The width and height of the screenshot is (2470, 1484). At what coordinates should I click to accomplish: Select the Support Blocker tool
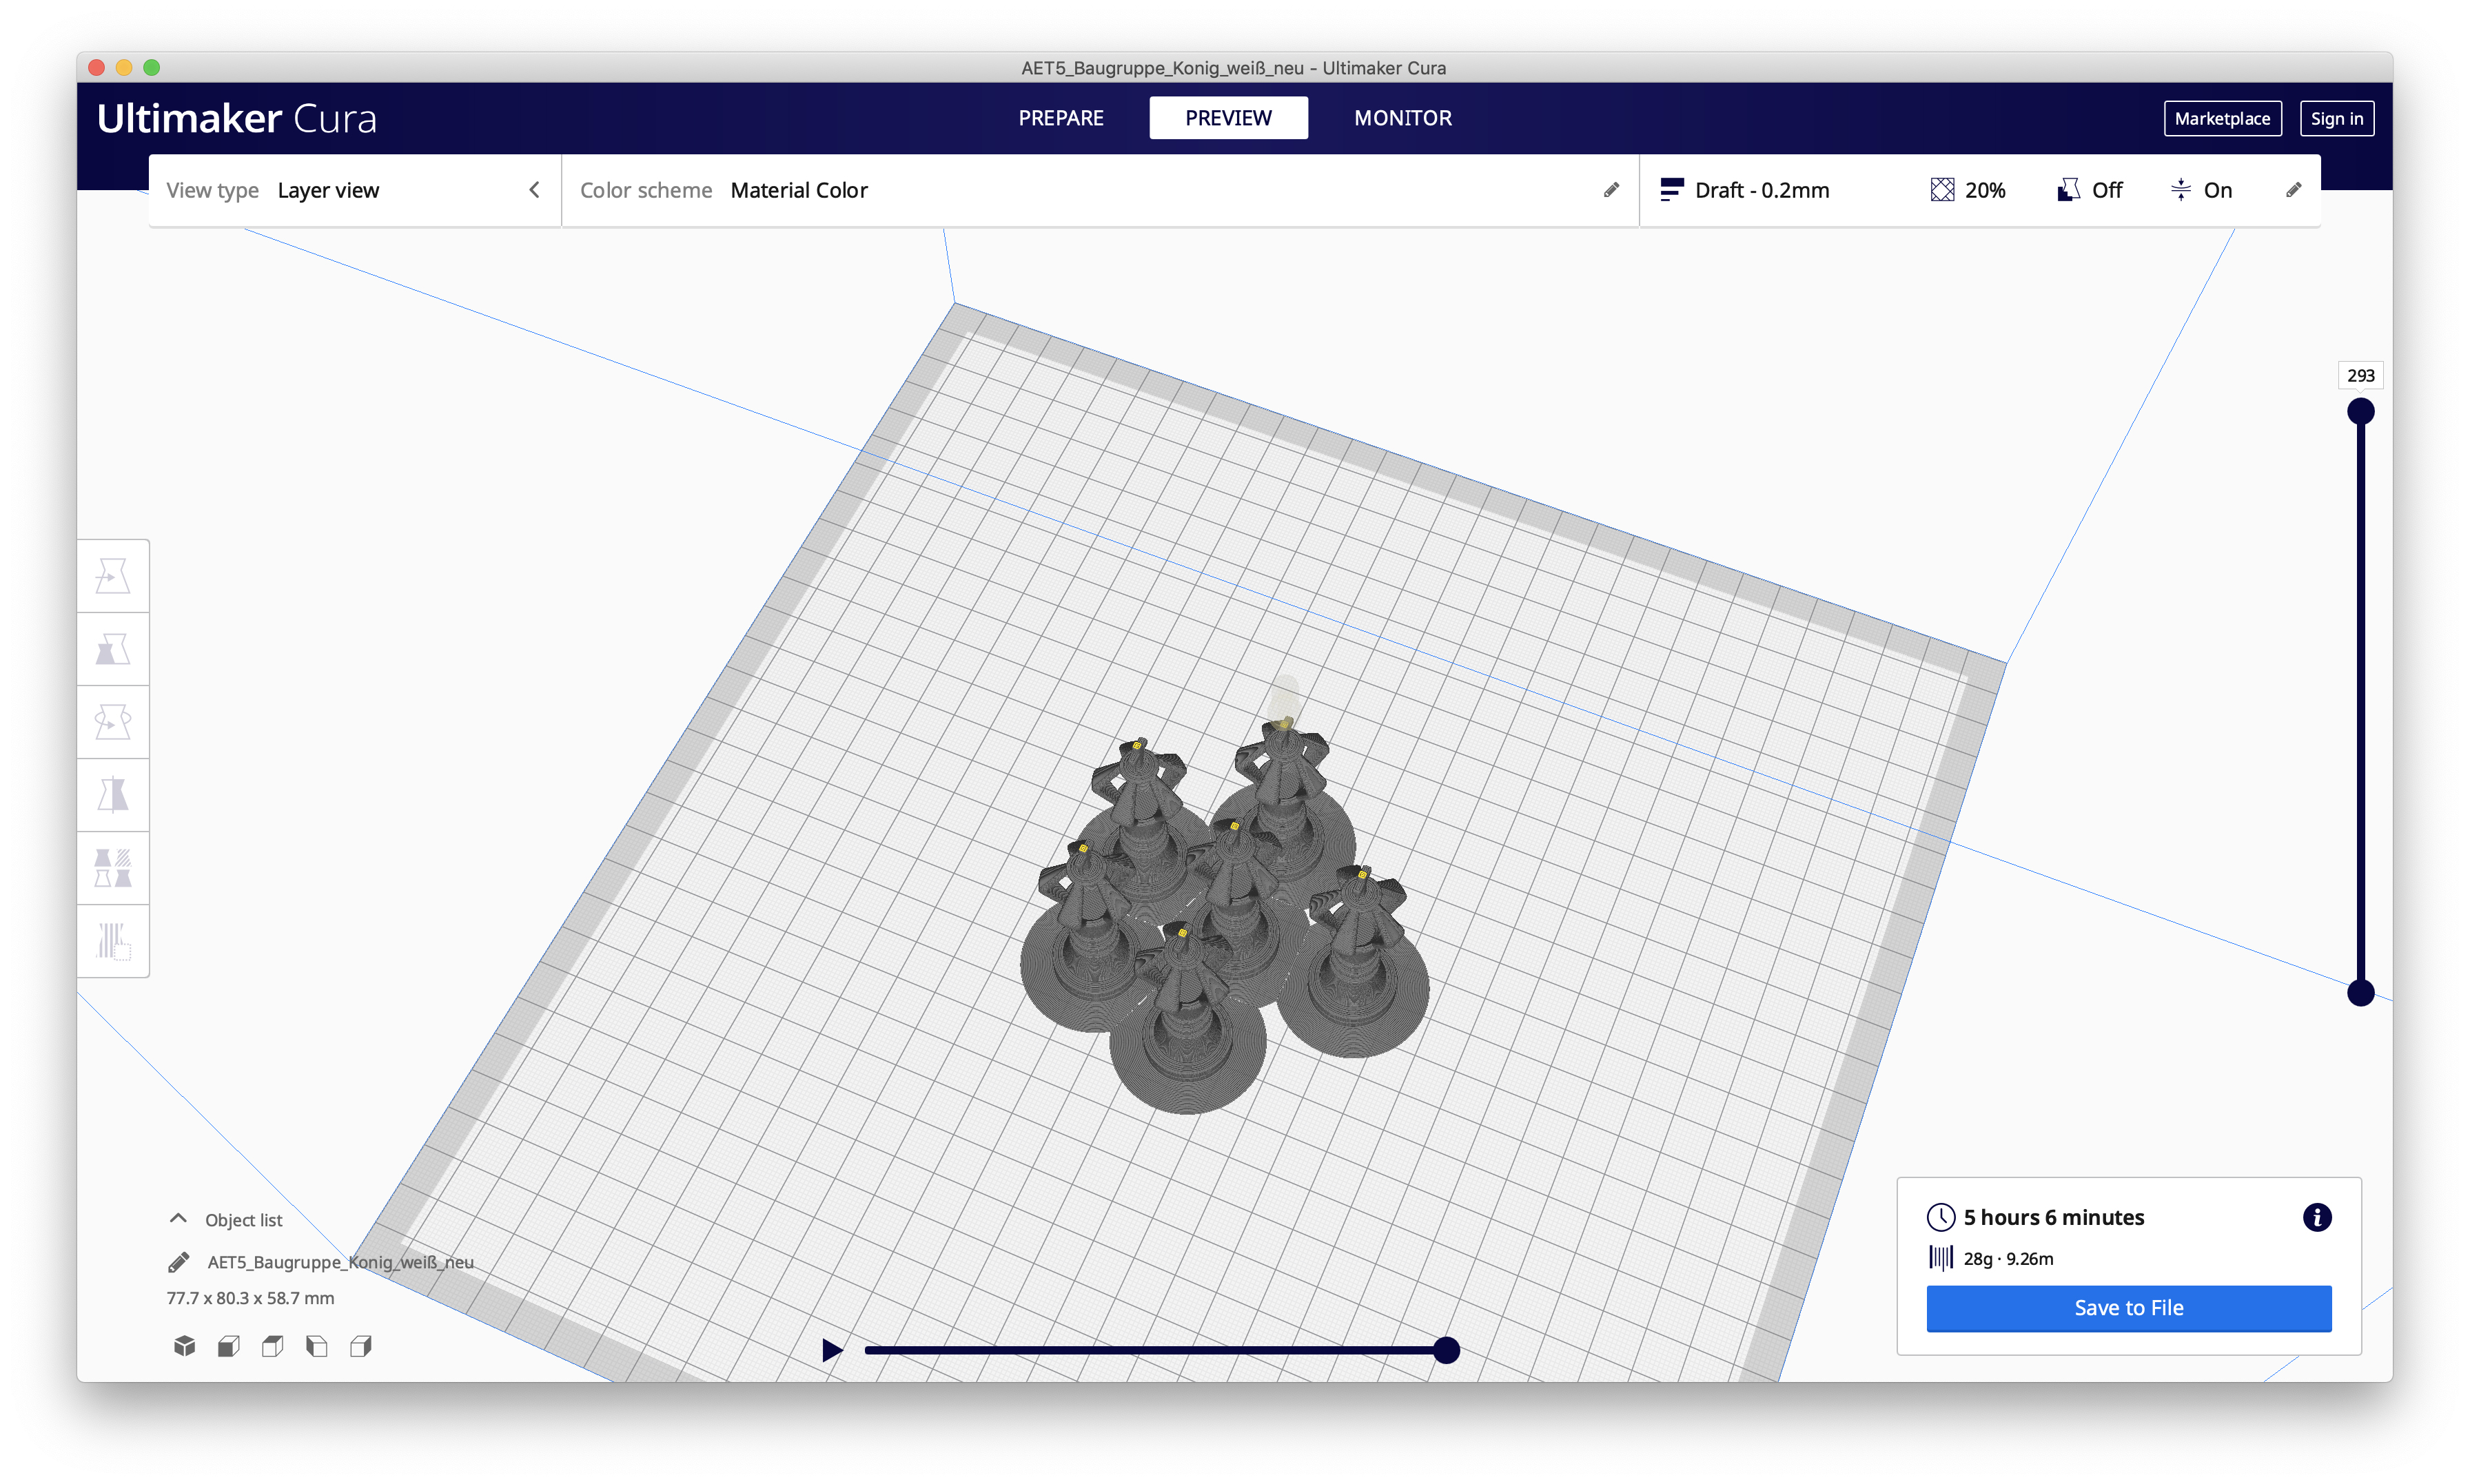pyautogui.click(x=113, y=941)
